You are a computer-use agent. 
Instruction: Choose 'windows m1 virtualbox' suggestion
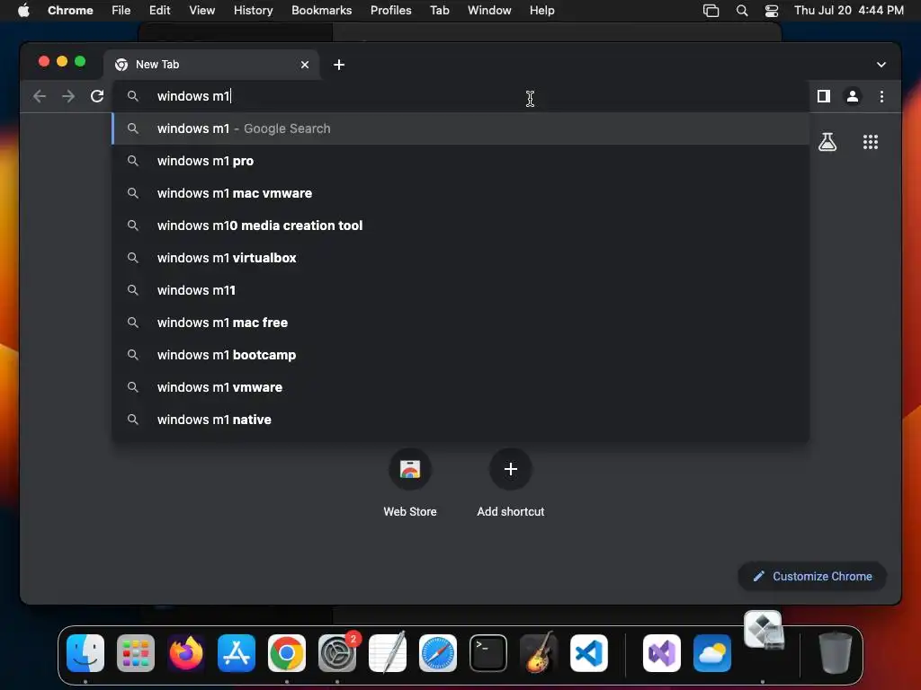[460, 258]
